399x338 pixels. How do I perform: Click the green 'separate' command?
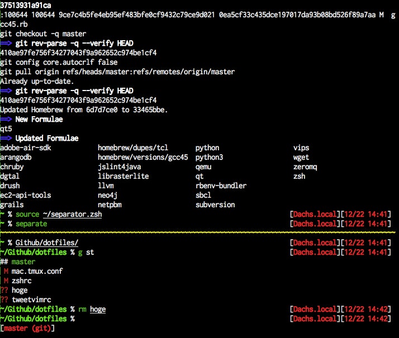pos(31,224)
